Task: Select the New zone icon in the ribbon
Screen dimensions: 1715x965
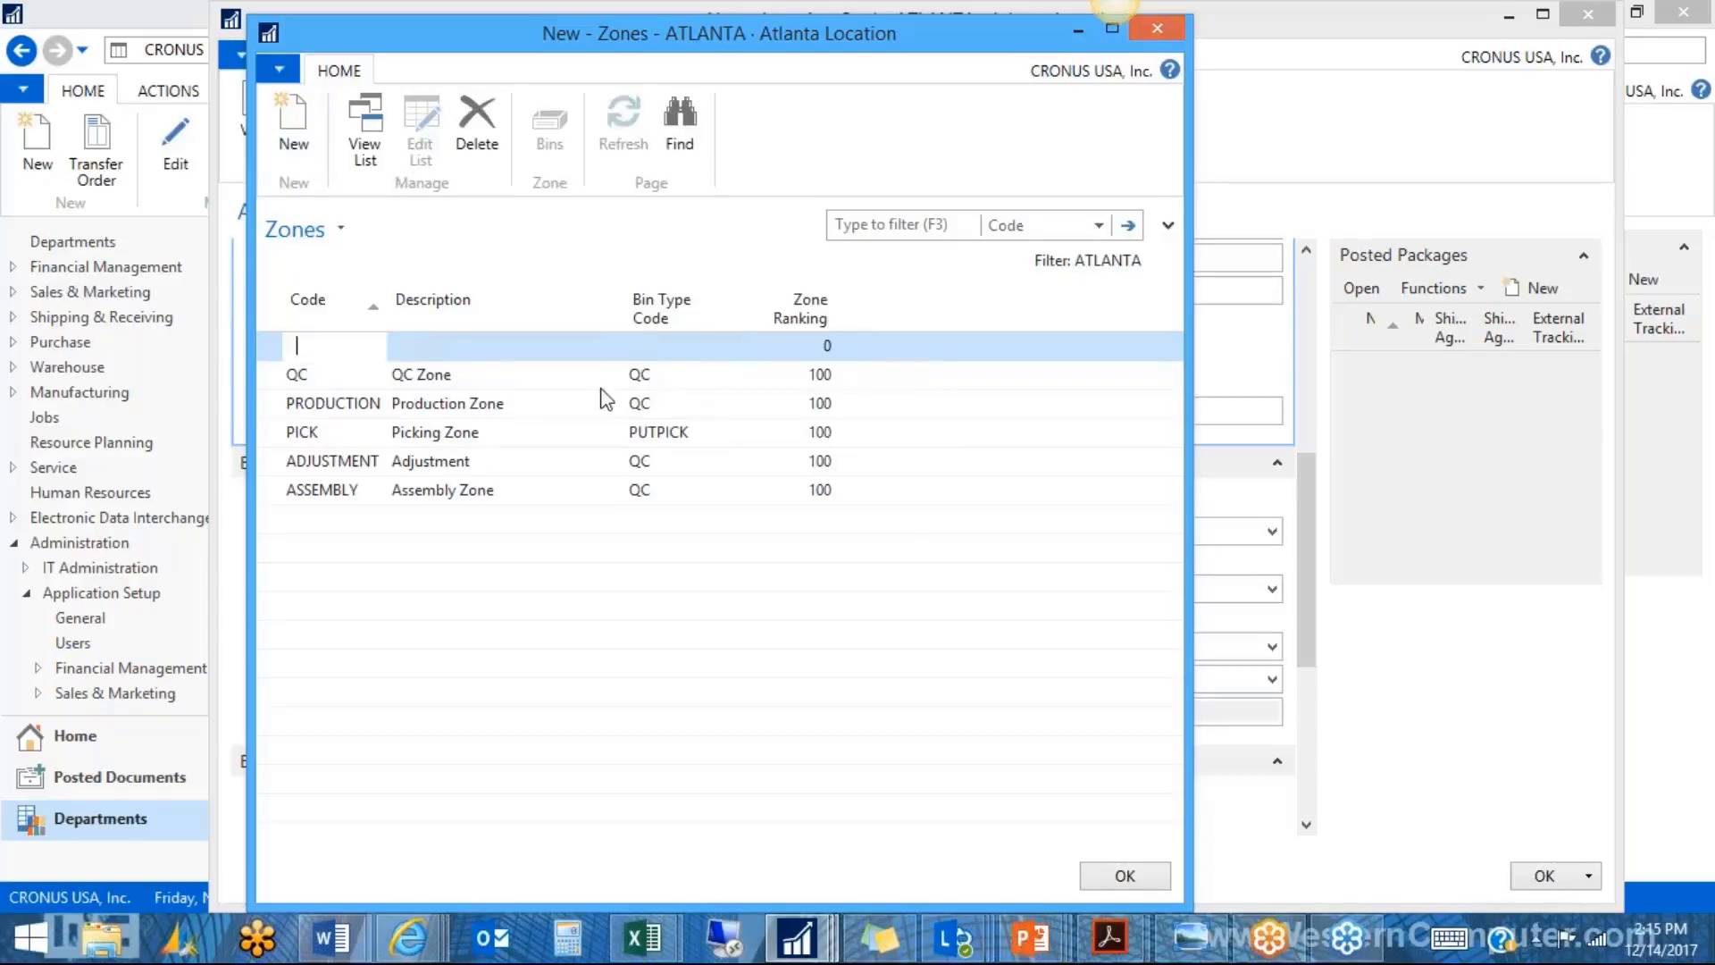Action: tap(292, 127)
